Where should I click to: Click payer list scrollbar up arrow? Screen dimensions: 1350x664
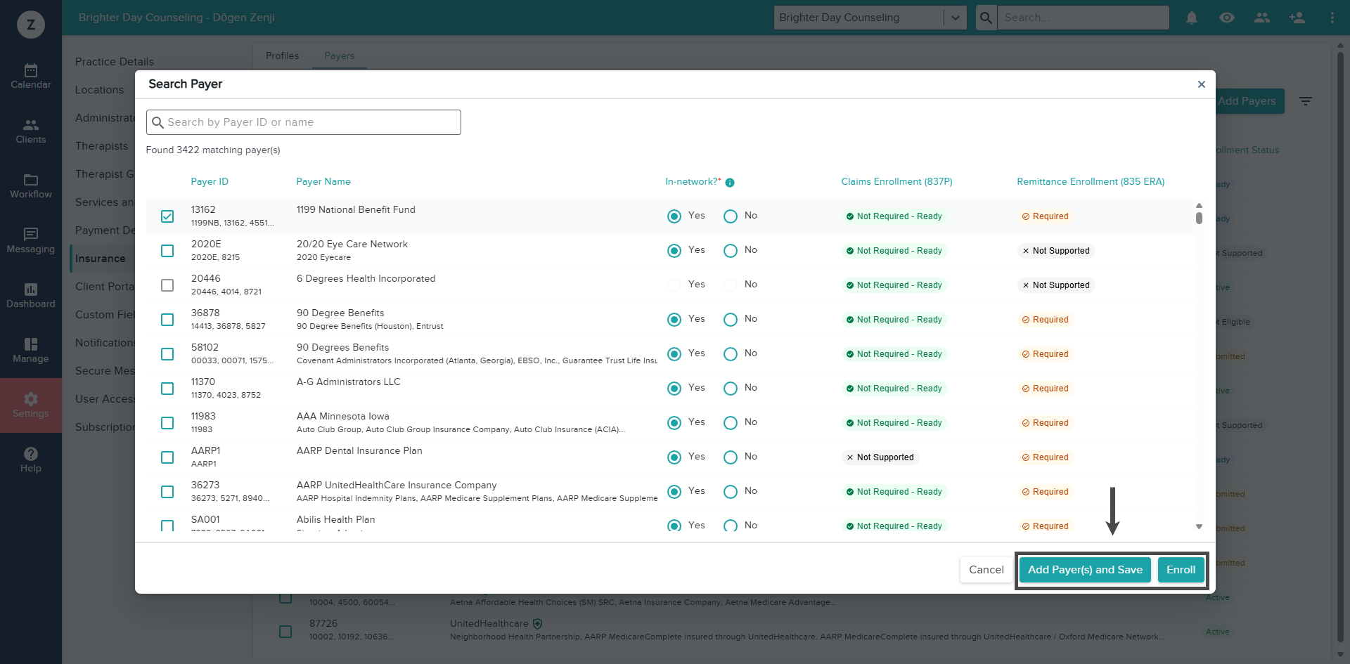tap(1199, 205)
